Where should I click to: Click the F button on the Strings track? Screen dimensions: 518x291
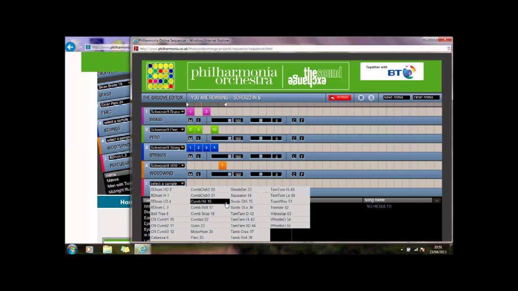302,156
